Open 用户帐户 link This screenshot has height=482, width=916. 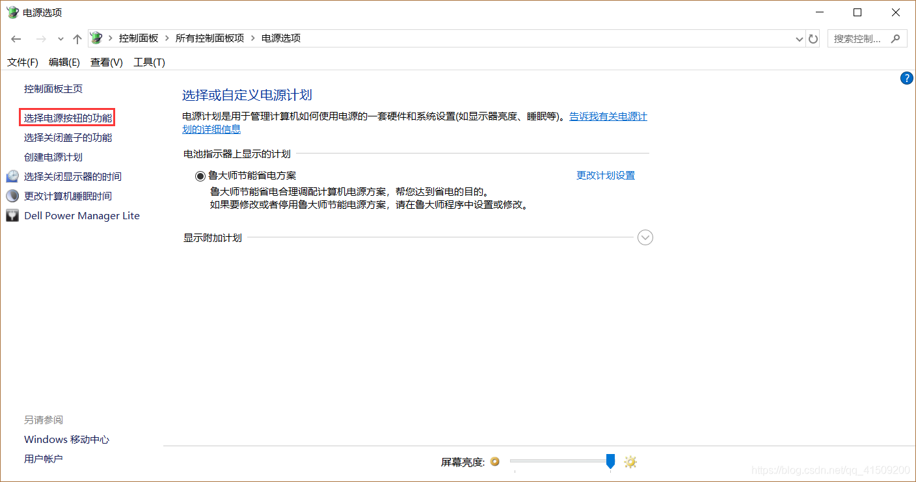44,459
